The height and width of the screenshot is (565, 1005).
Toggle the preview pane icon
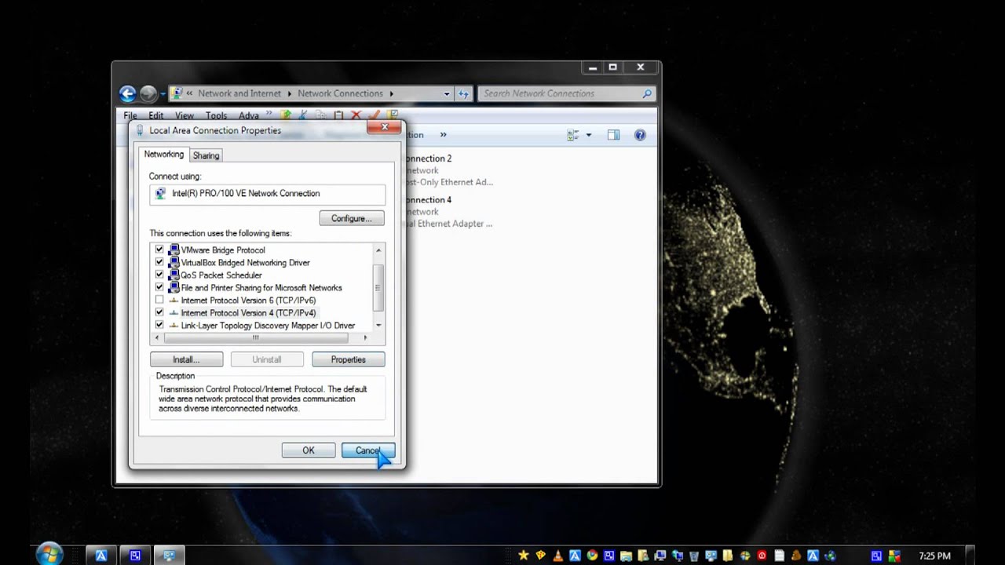(x=613, y=135)
